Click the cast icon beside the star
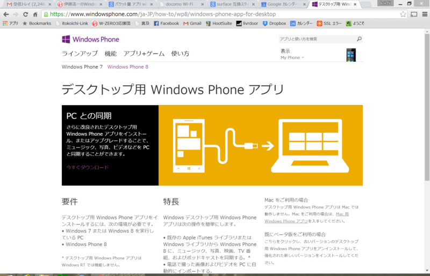 (x=414, y=14)
